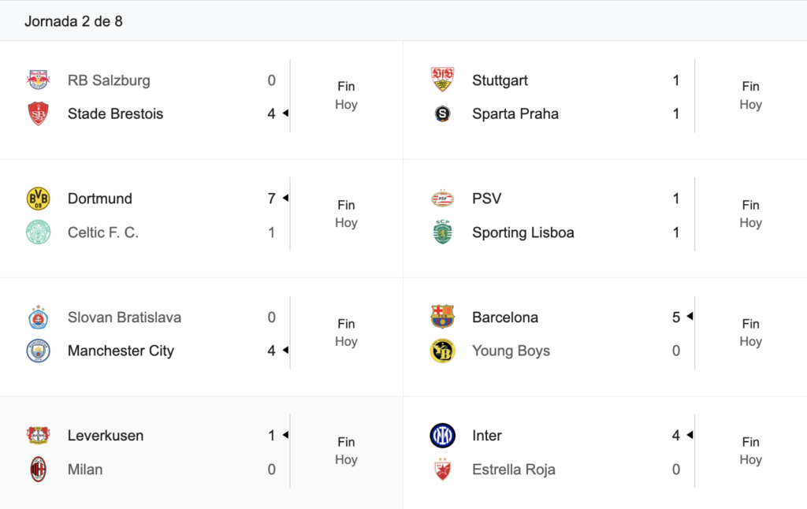Open the Leverkusen team name link

coord(106,436)
